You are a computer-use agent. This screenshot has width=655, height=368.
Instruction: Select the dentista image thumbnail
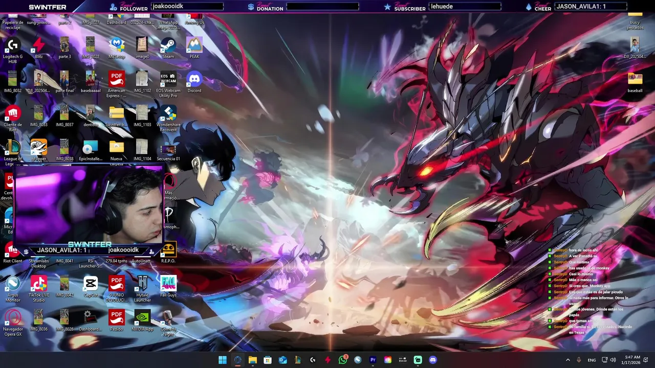tap(91, 116)
